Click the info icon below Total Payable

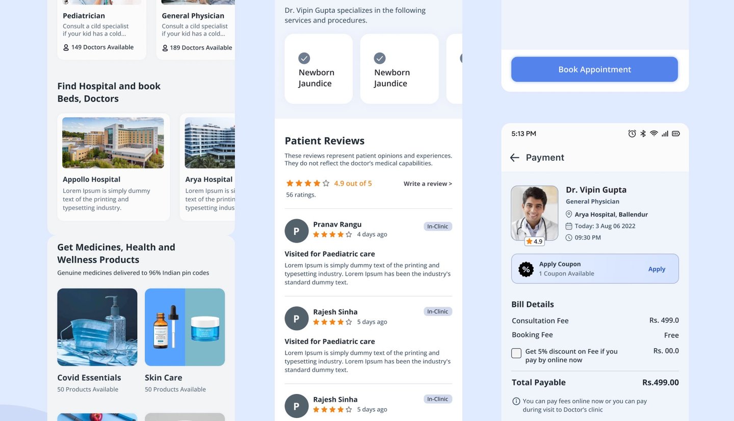(x=516, y=401)
